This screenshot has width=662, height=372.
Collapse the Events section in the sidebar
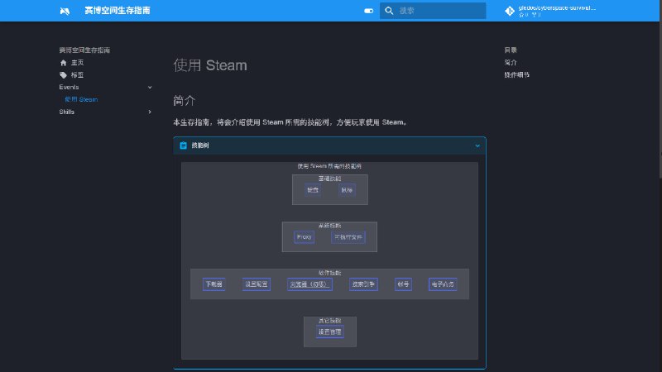150,88
